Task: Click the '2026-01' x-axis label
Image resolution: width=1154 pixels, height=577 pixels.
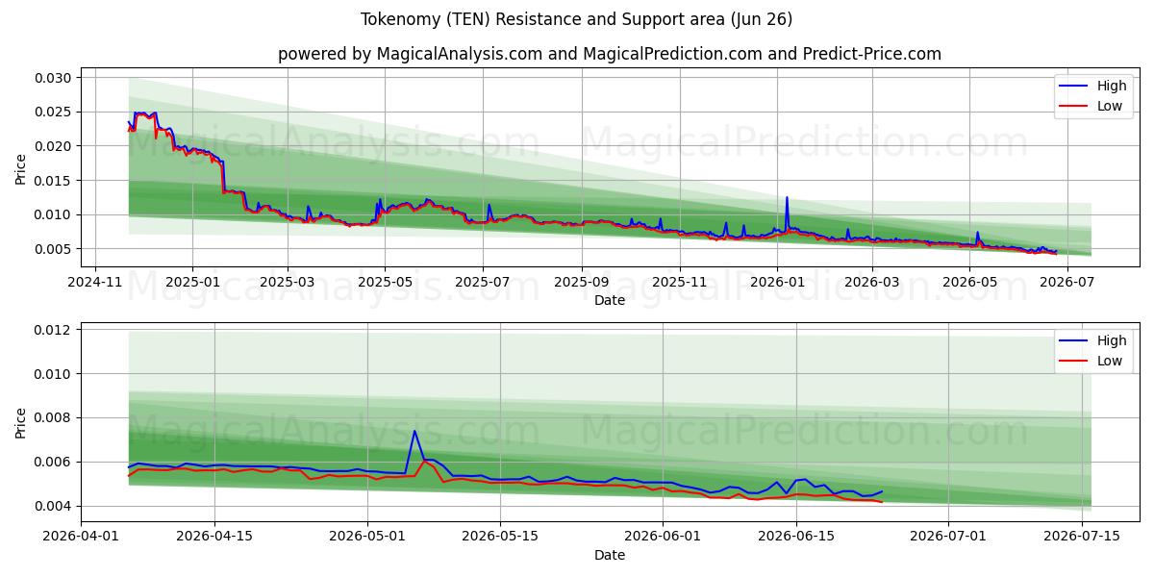Action: [x=777, y=283]
